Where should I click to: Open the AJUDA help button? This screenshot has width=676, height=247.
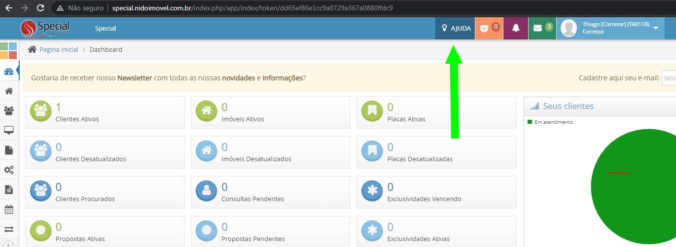coord(456,29)
